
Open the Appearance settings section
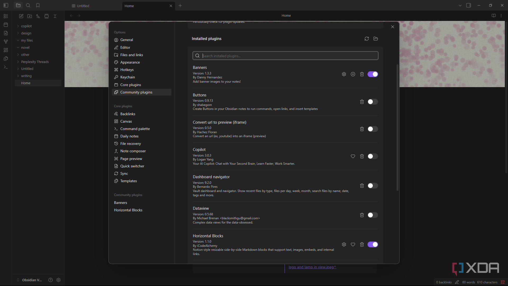[142, 62]
